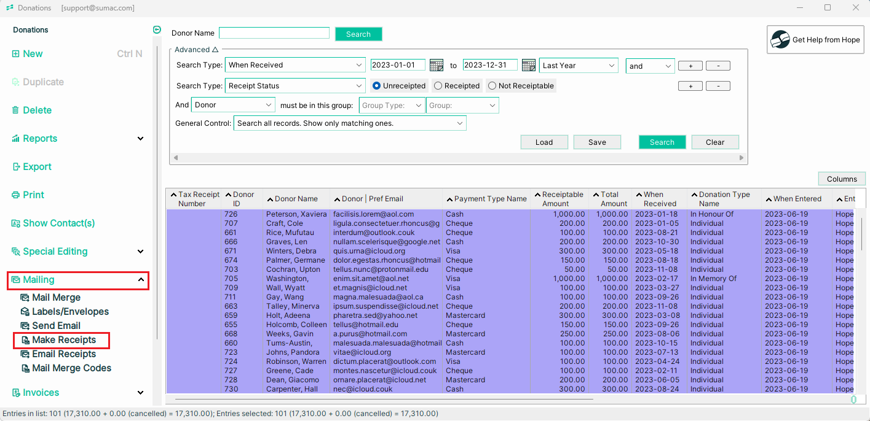Click the Mail Merge icon
The width and height of the screenshot is (870, 421).
pos(25,298)
